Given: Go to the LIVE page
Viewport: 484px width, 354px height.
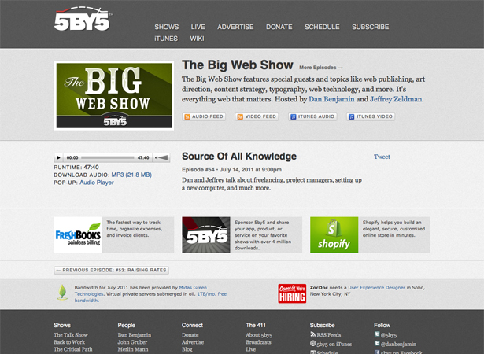Looking at the screenshot, I should (198, 28).
